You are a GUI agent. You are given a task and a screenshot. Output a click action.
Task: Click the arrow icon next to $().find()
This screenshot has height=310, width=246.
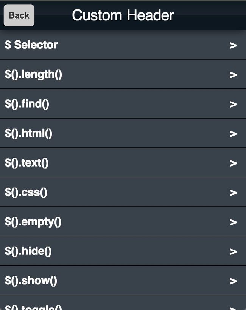tap(233, 104)
